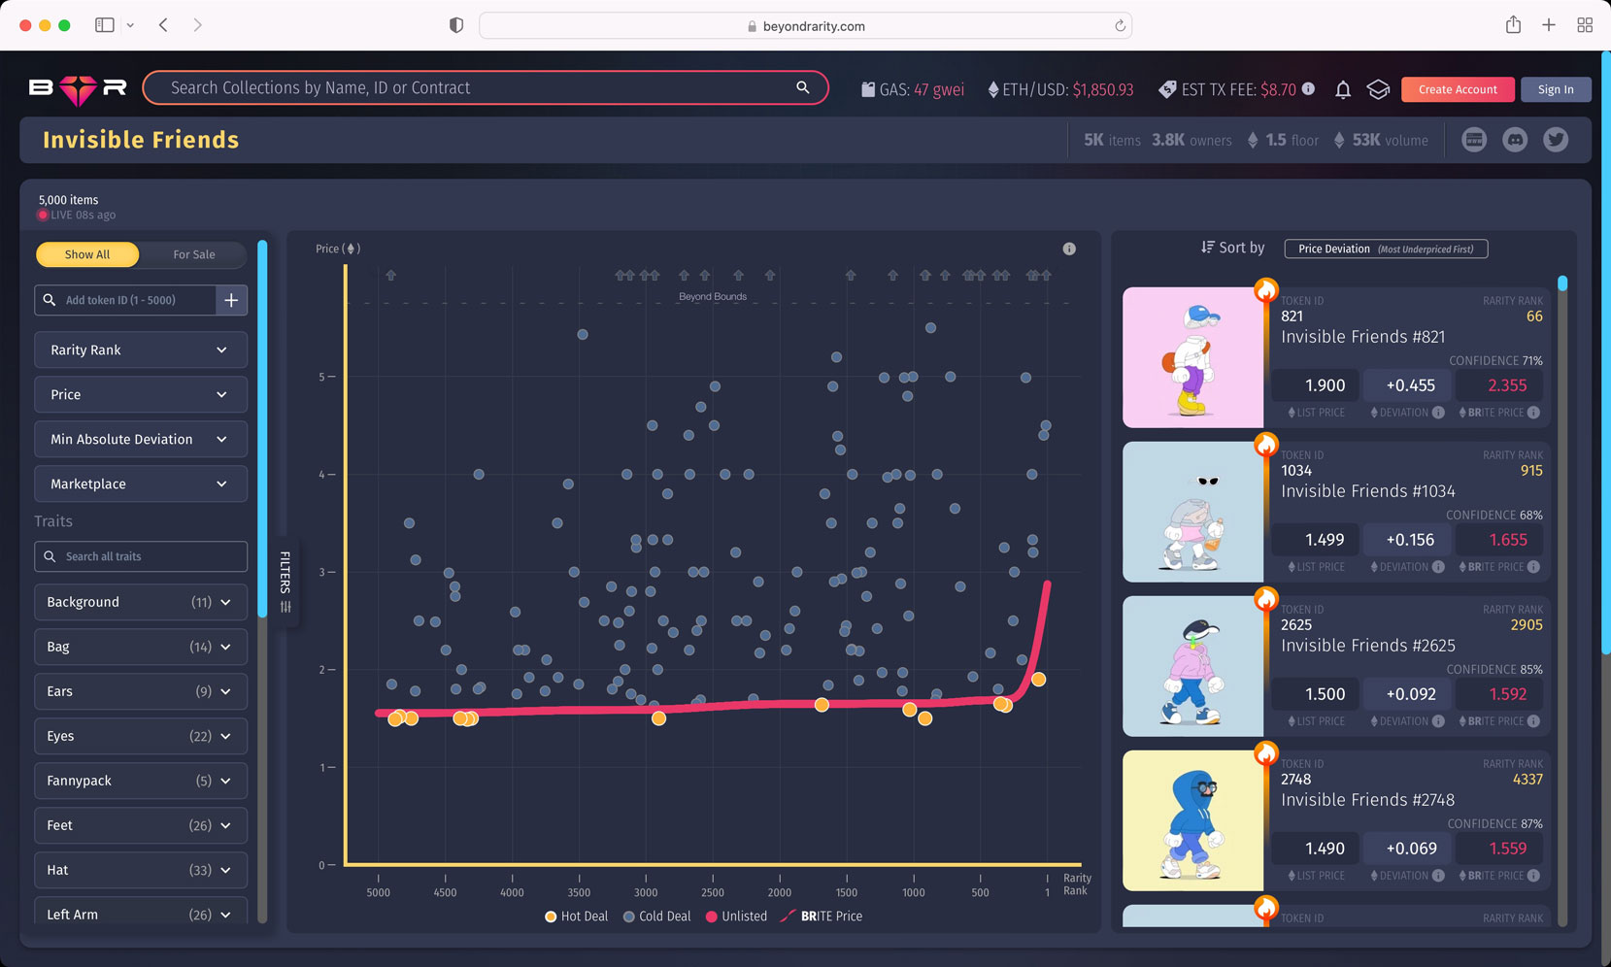This screenshot has width=1611, height=967.
Task: Expand the Ears trait list
Action: pos(141,691)
